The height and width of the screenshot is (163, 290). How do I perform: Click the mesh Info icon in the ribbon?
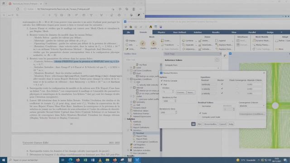(x=127, y=45)
